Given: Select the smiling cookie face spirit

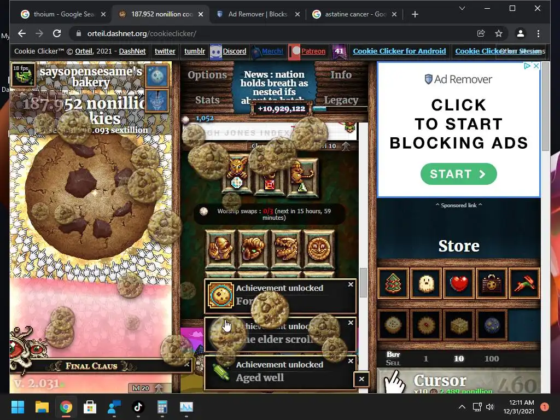Looking at the screenshot, I should click(x=319, y=249).
